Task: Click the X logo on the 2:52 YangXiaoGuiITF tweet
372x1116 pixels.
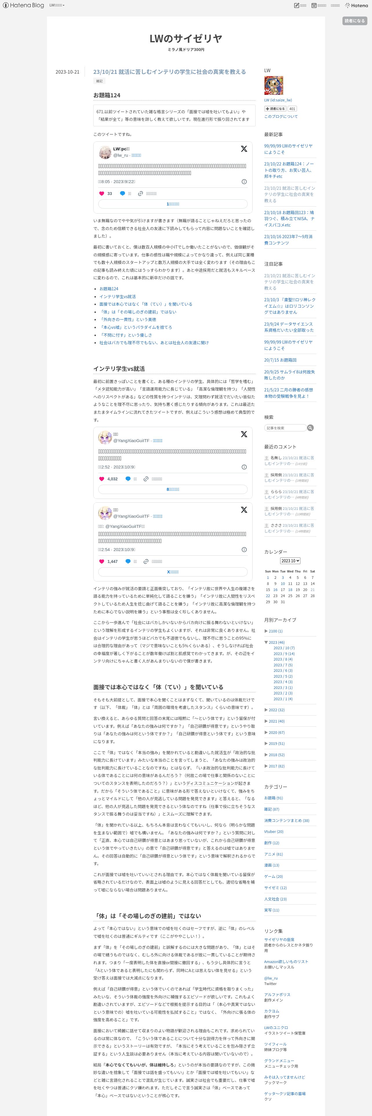Action: pos(244,434)
